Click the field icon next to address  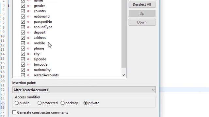pyautogui.click(x=28, y=38)
